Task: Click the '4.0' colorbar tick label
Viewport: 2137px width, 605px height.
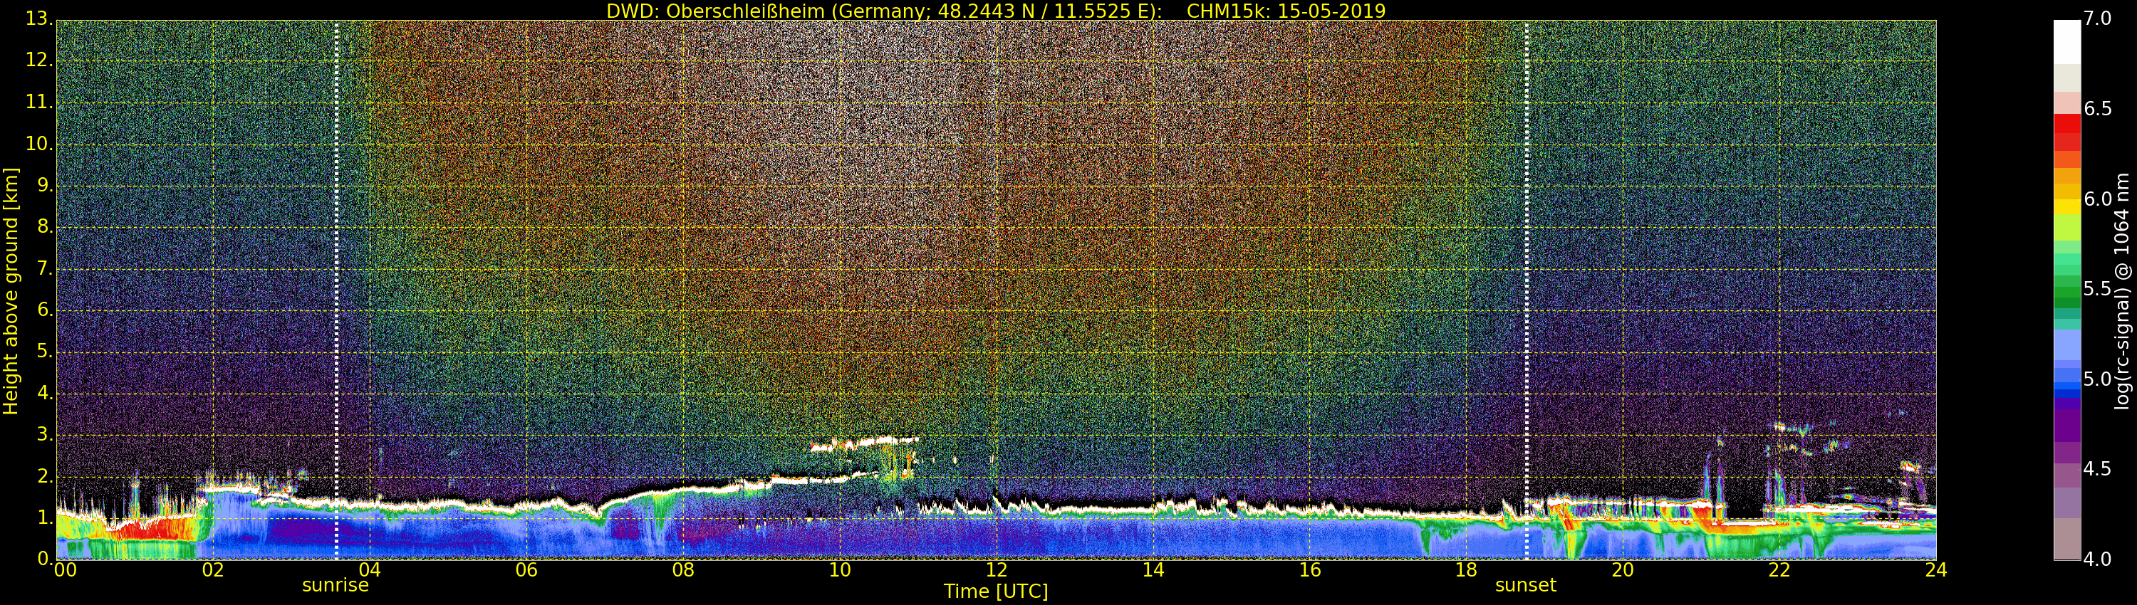Action: (2097, 559)
